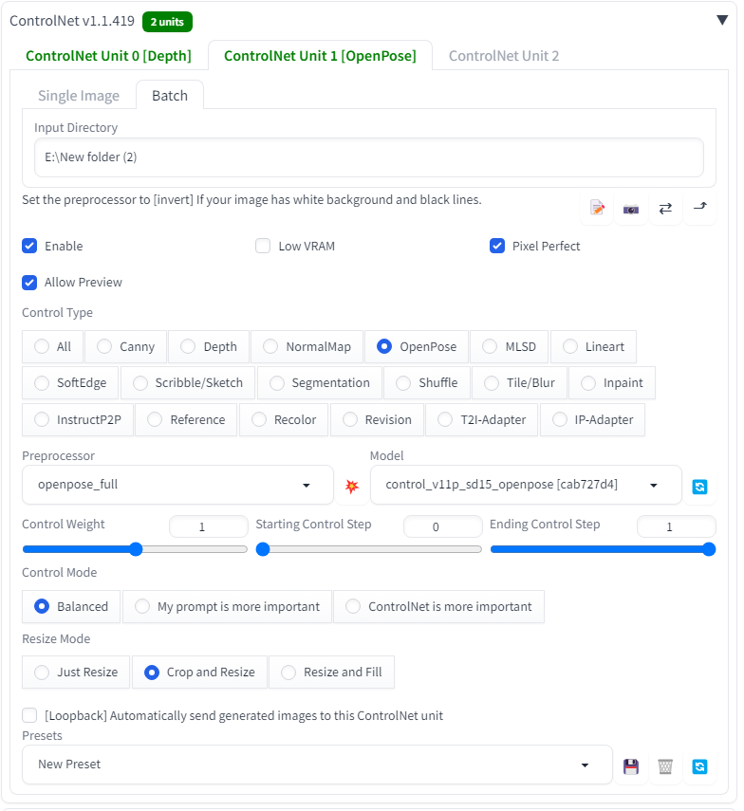Open new drawing canvas icon
This screenshot has height=811, width=744.
pos(597,208)
